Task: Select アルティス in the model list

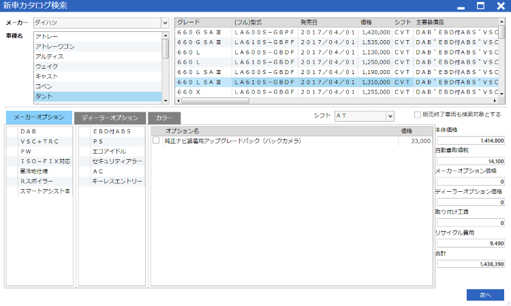Action: click(x=97, y=56)
